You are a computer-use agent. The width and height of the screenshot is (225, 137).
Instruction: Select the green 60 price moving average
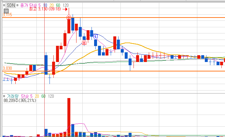[58, 6]
